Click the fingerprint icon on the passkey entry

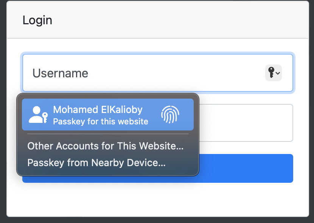170,115
